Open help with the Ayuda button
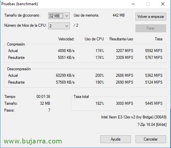The height and width of the screenshot is (148, 171). coord(116,139)
